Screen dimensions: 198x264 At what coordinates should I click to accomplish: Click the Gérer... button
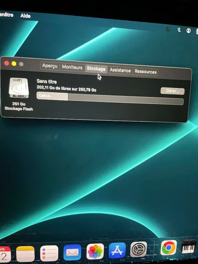(x=172, y=91)
